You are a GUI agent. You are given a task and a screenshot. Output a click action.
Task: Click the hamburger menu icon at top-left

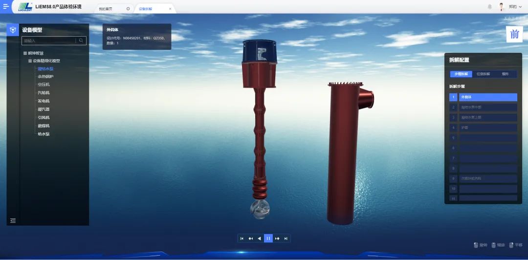6,7
